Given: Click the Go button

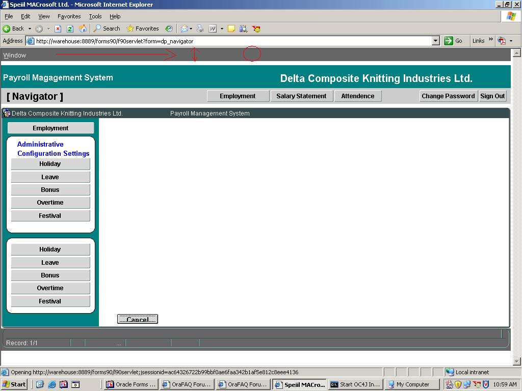Looking at the screenshot, I should point(453,41).
